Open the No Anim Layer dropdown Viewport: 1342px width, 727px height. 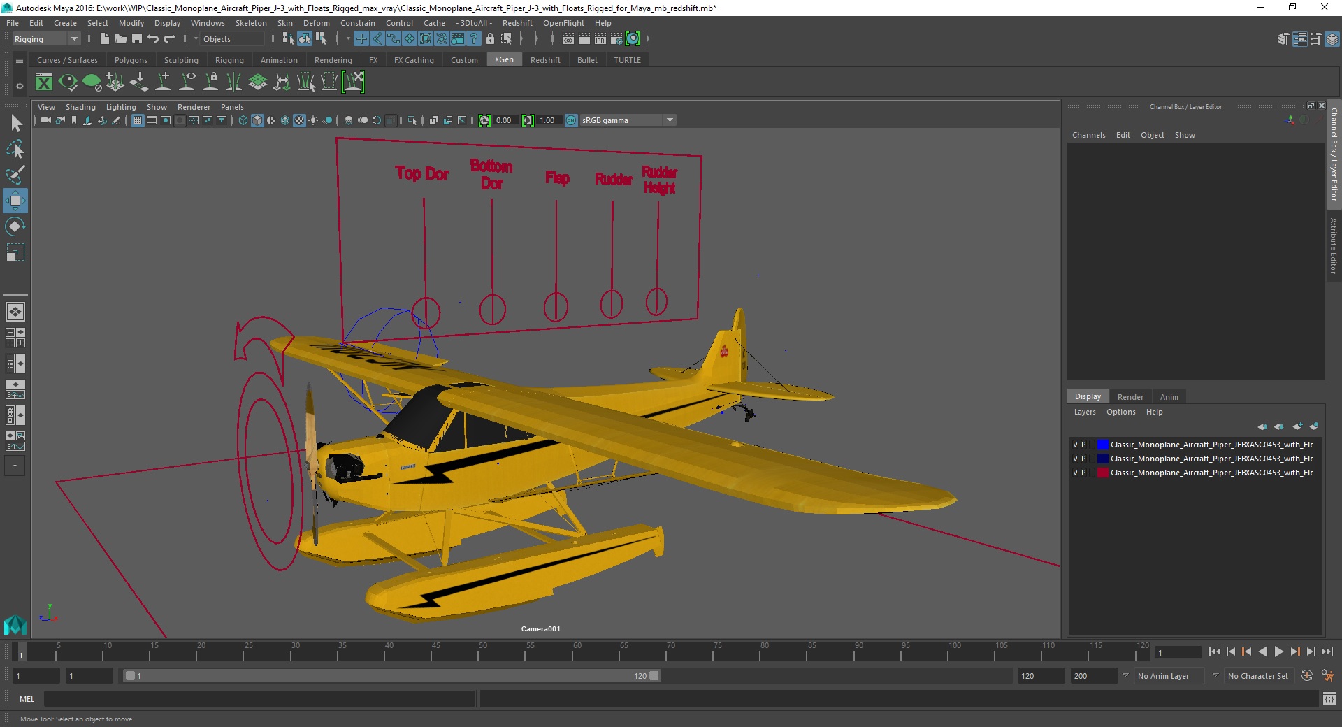point(1171,676)
